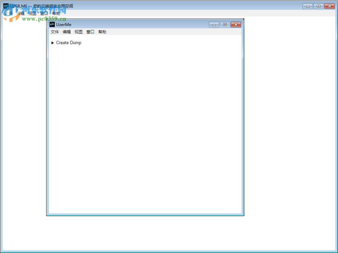Open the 文件 menu on the outer UZER.ME window
Screen dimensions: 338x253
point(8,14)
